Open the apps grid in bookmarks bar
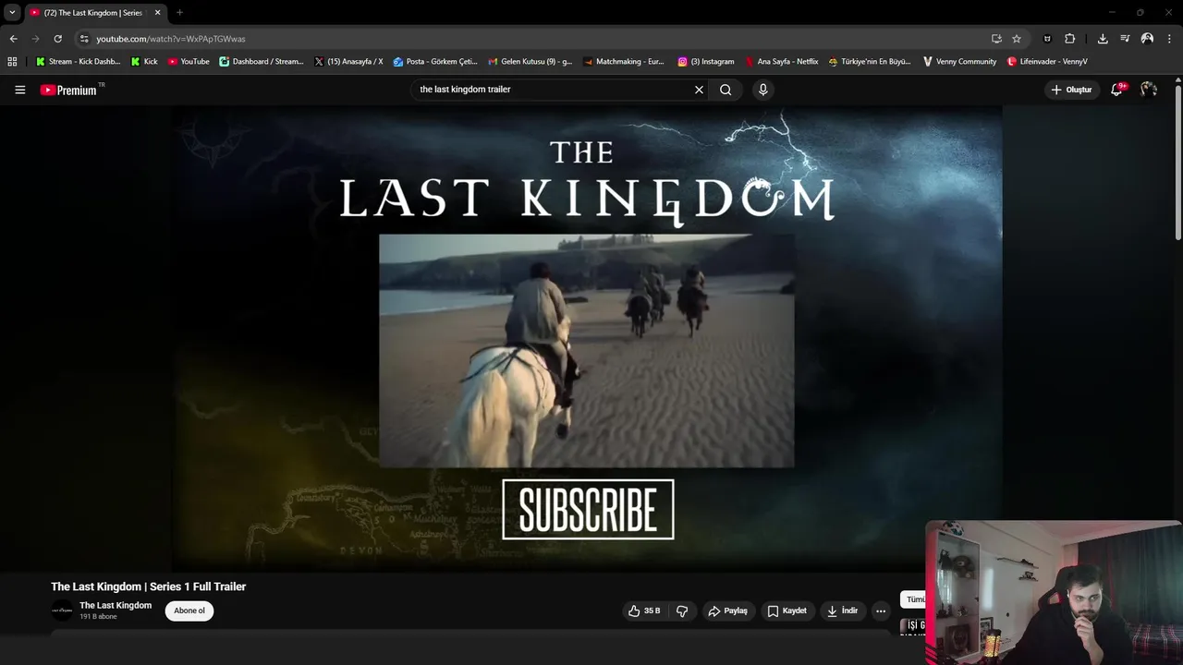This screenshot has height=665, width=1183. click(x=12, y=62)
